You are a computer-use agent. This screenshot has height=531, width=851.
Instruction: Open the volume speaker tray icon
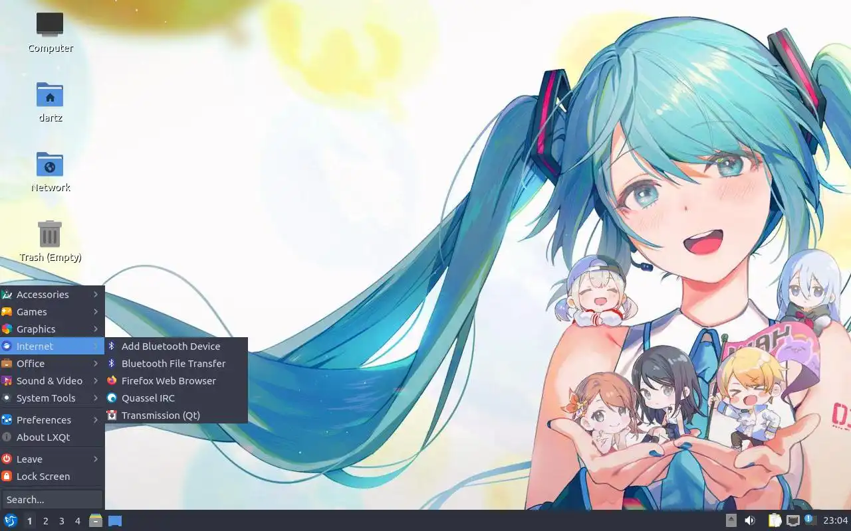(x=750, y=521)
